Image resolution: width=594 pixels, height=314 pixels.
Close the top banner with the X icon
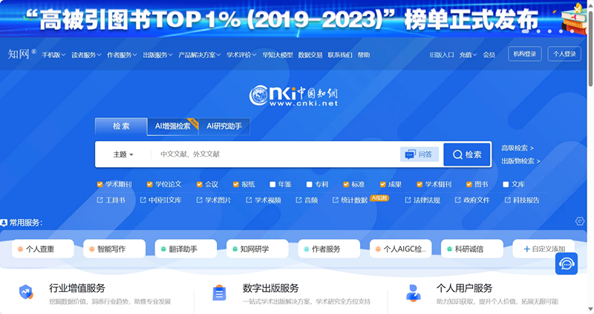(578, 8)
